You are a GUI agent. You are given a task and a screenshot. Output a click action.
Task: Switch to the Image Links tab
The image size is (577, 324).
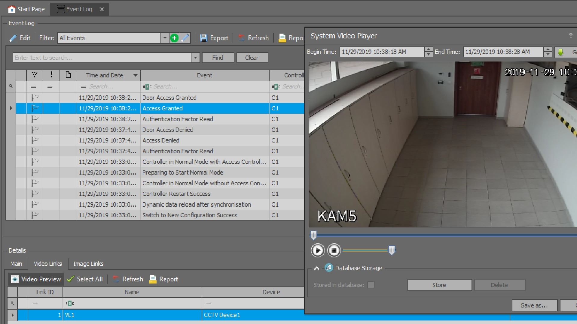click(88, 264)
